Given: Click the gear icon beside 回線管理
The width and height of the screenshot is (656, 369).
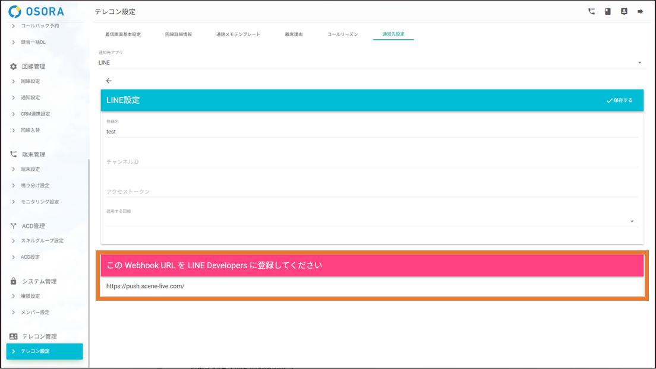Looking at the screenshot, I should [x=13, y=66].
